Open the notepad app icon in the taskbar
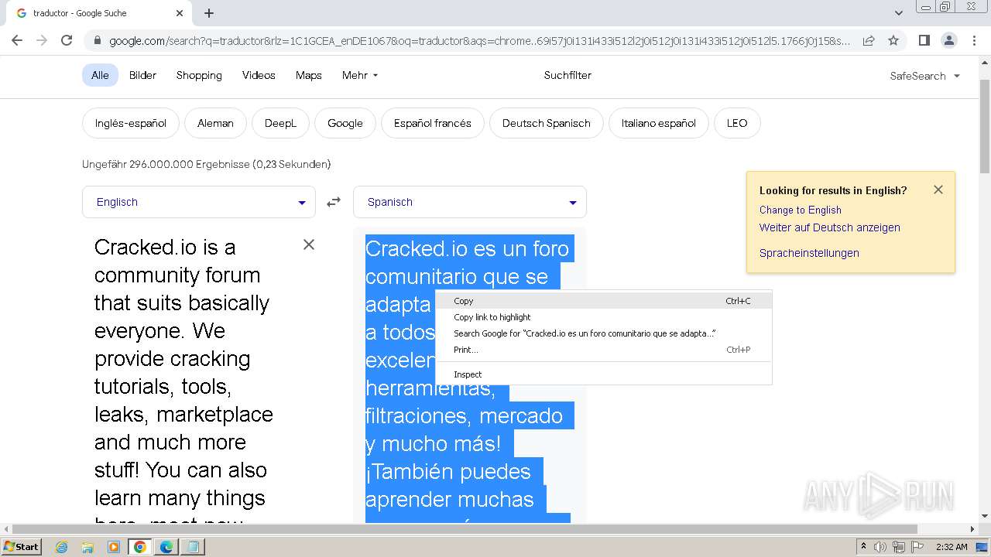This screenshot has width=991, height=557. click(x=192, y=547)
